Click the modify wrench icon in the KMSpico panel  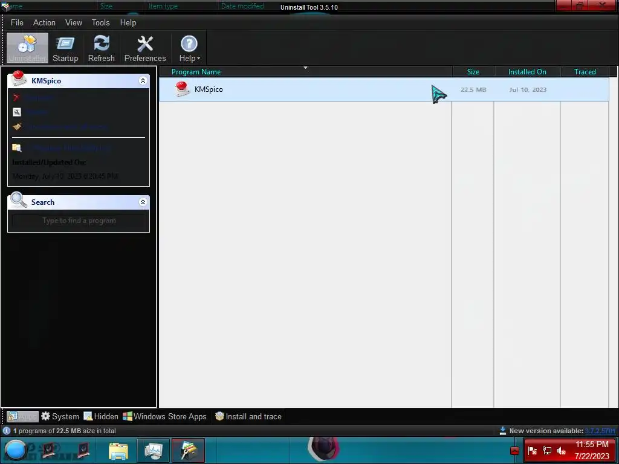coord(16,112)
